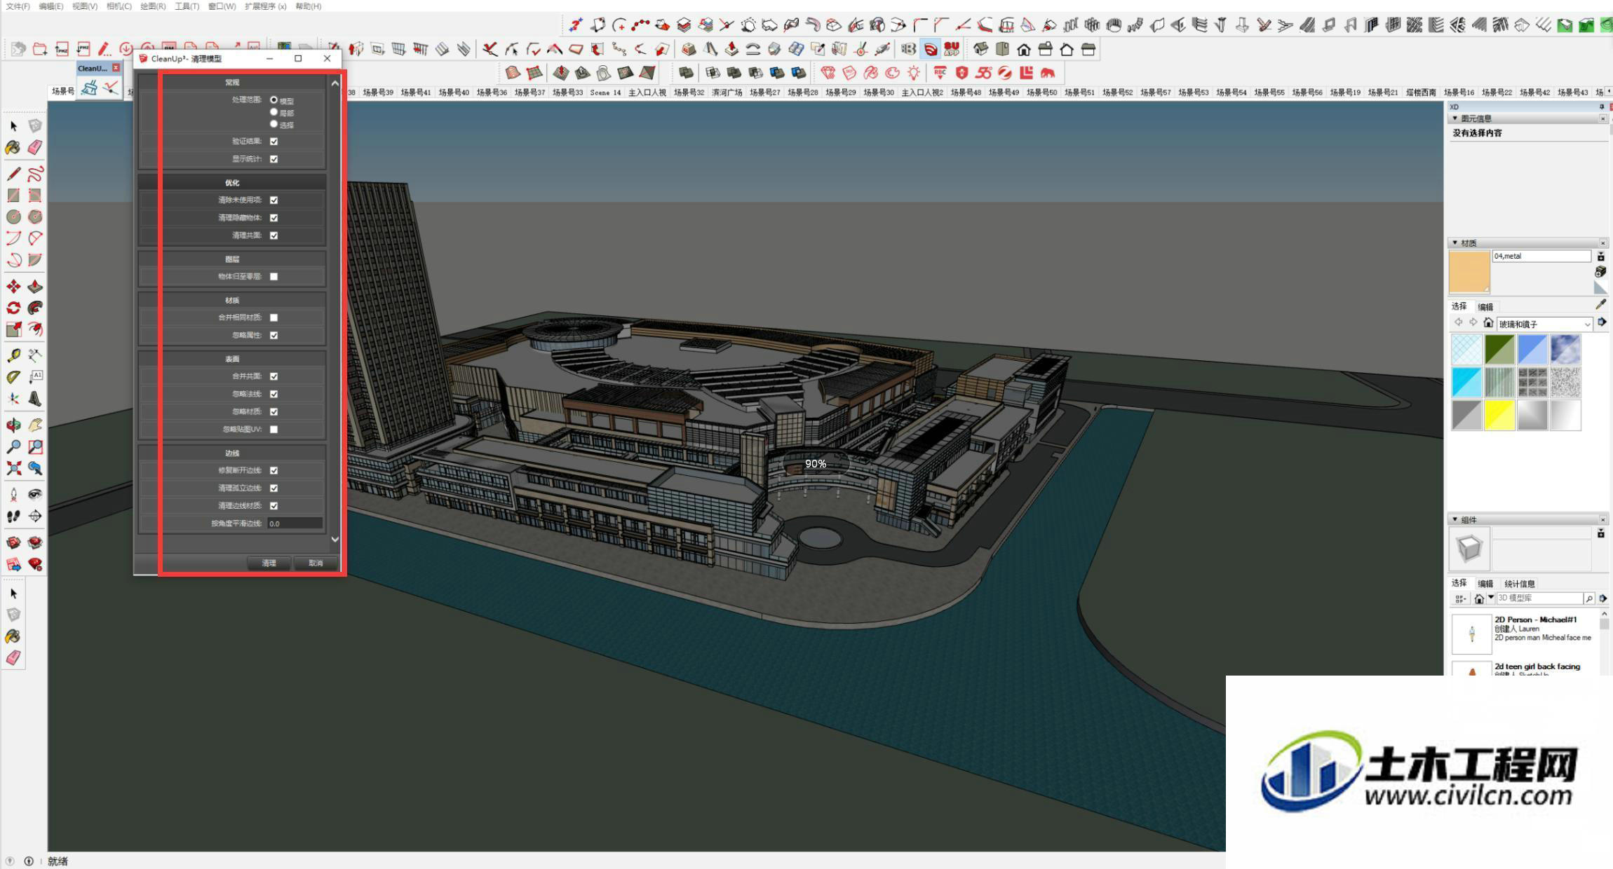The image size is (1613, 869).
Task: Select the 3D Text tool
Action: [35, 399]
